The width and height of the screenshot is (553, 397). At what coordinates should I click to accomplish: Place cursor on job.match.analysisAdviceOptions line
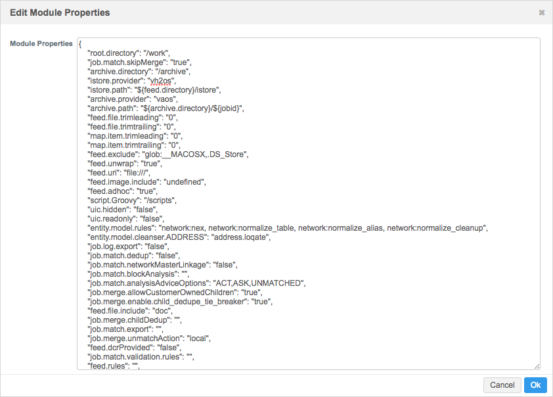pos(197,283)
